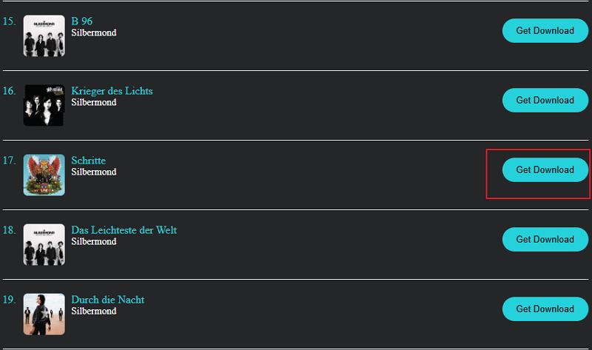
Task: Open the Krieger des Lichts title link
Action: (x=112, y=90)
